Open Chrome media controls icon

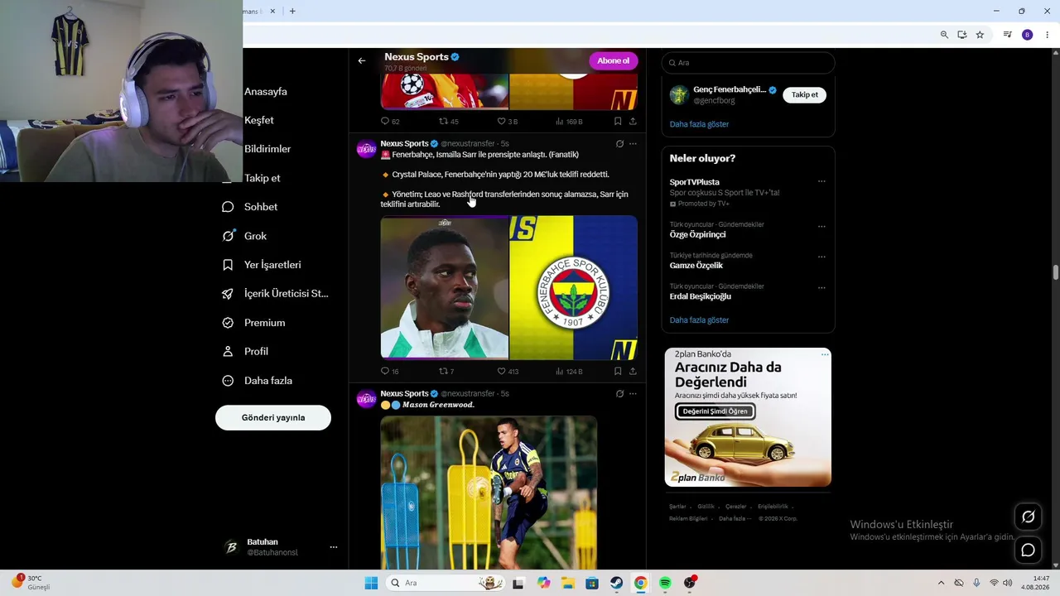coord(1007,35)
